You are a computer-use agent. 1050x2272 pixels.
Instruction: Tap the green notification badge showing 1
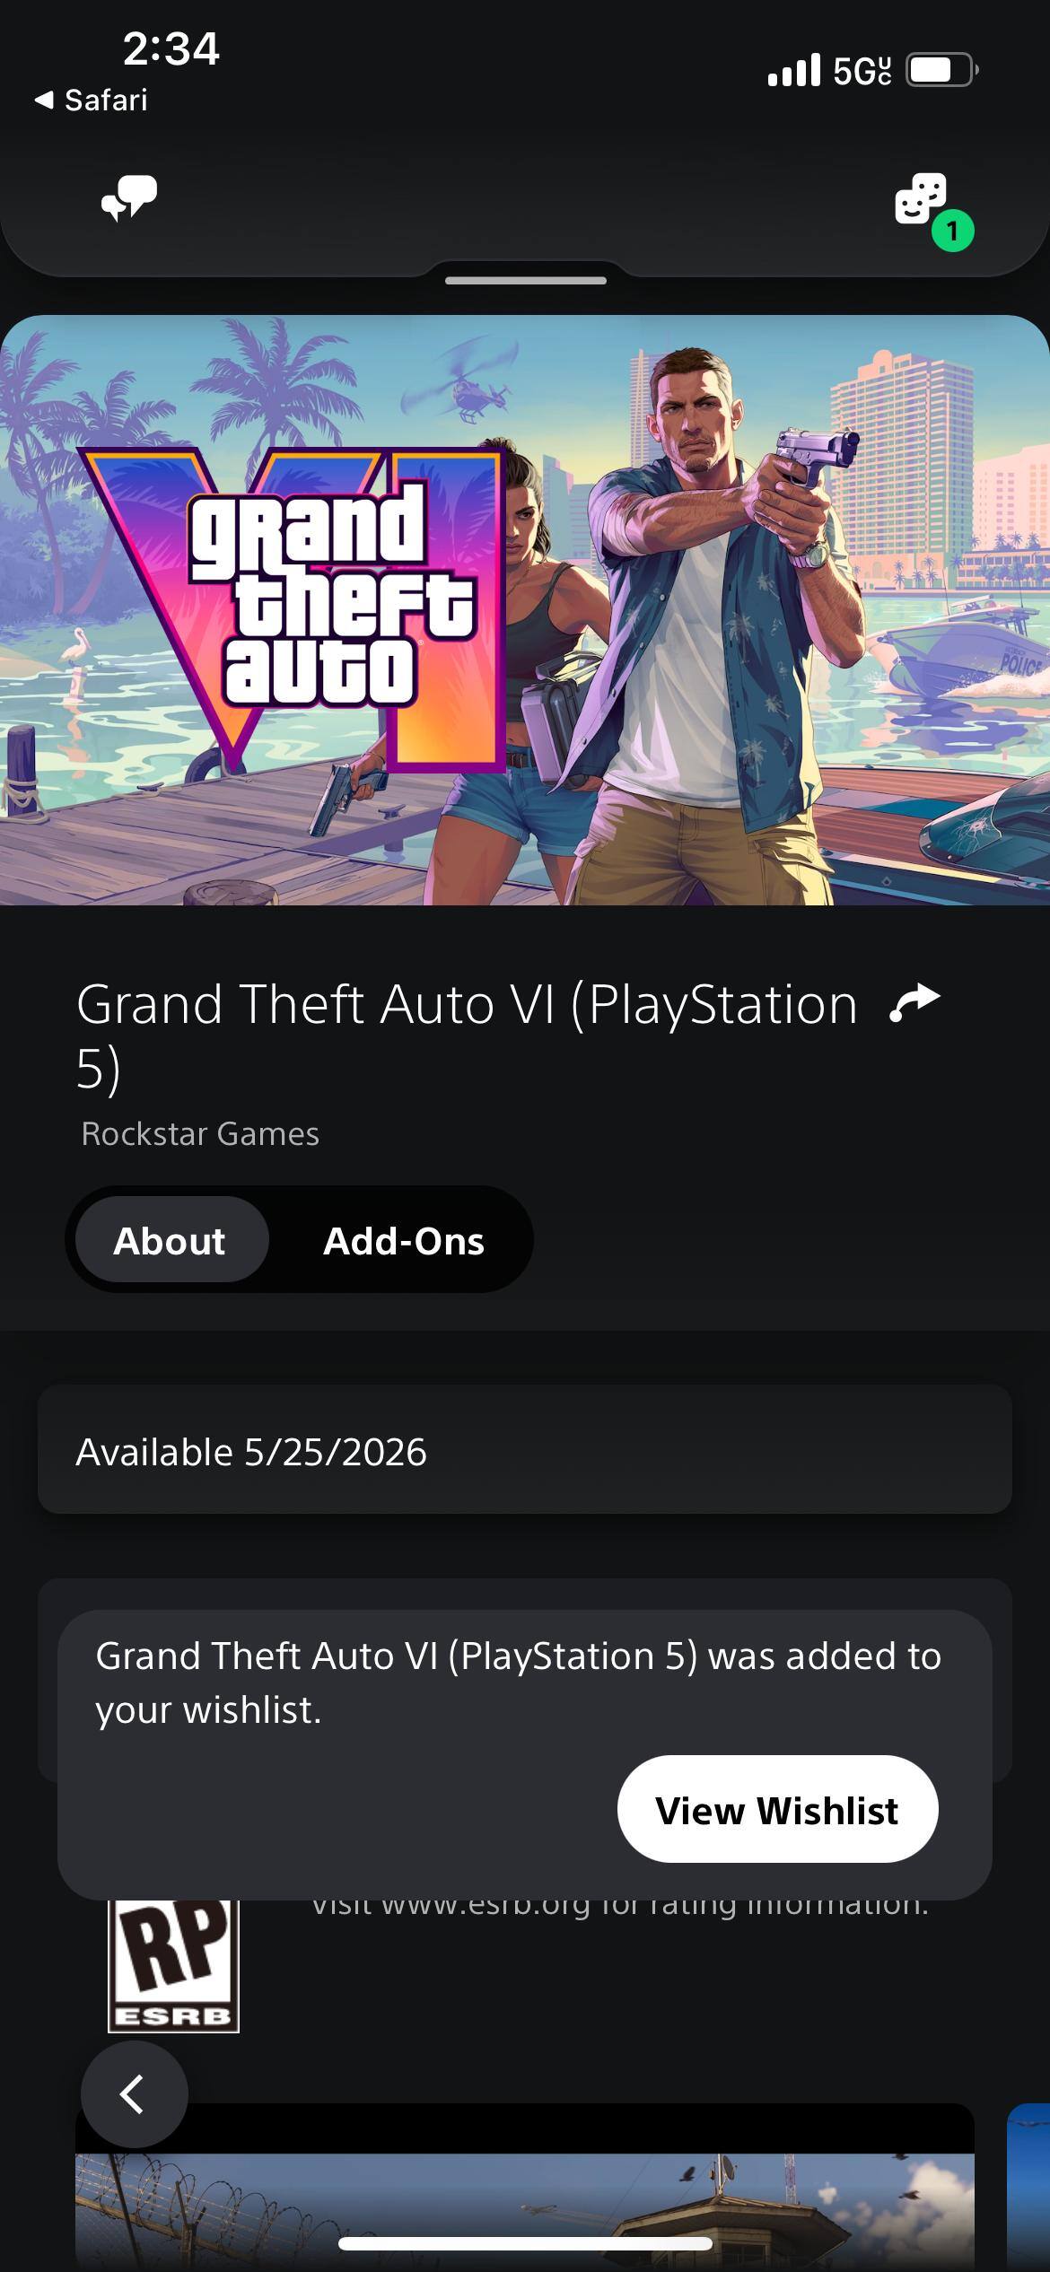coord(952,231)
